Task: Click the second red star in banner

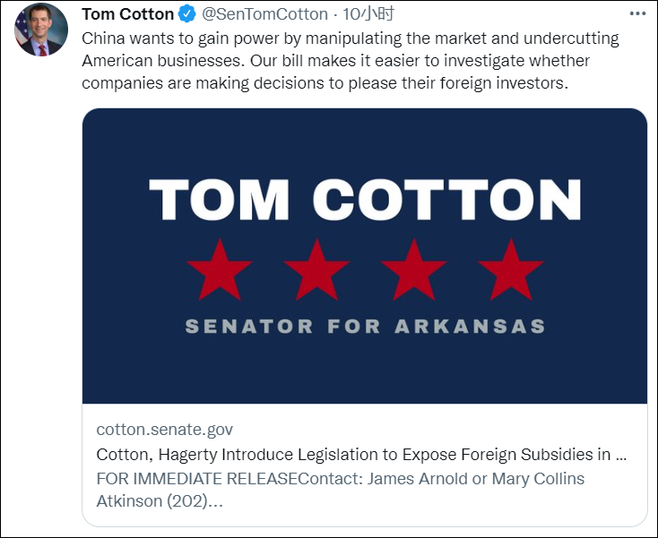Action: pyautogui.click(x=316, y=269)
